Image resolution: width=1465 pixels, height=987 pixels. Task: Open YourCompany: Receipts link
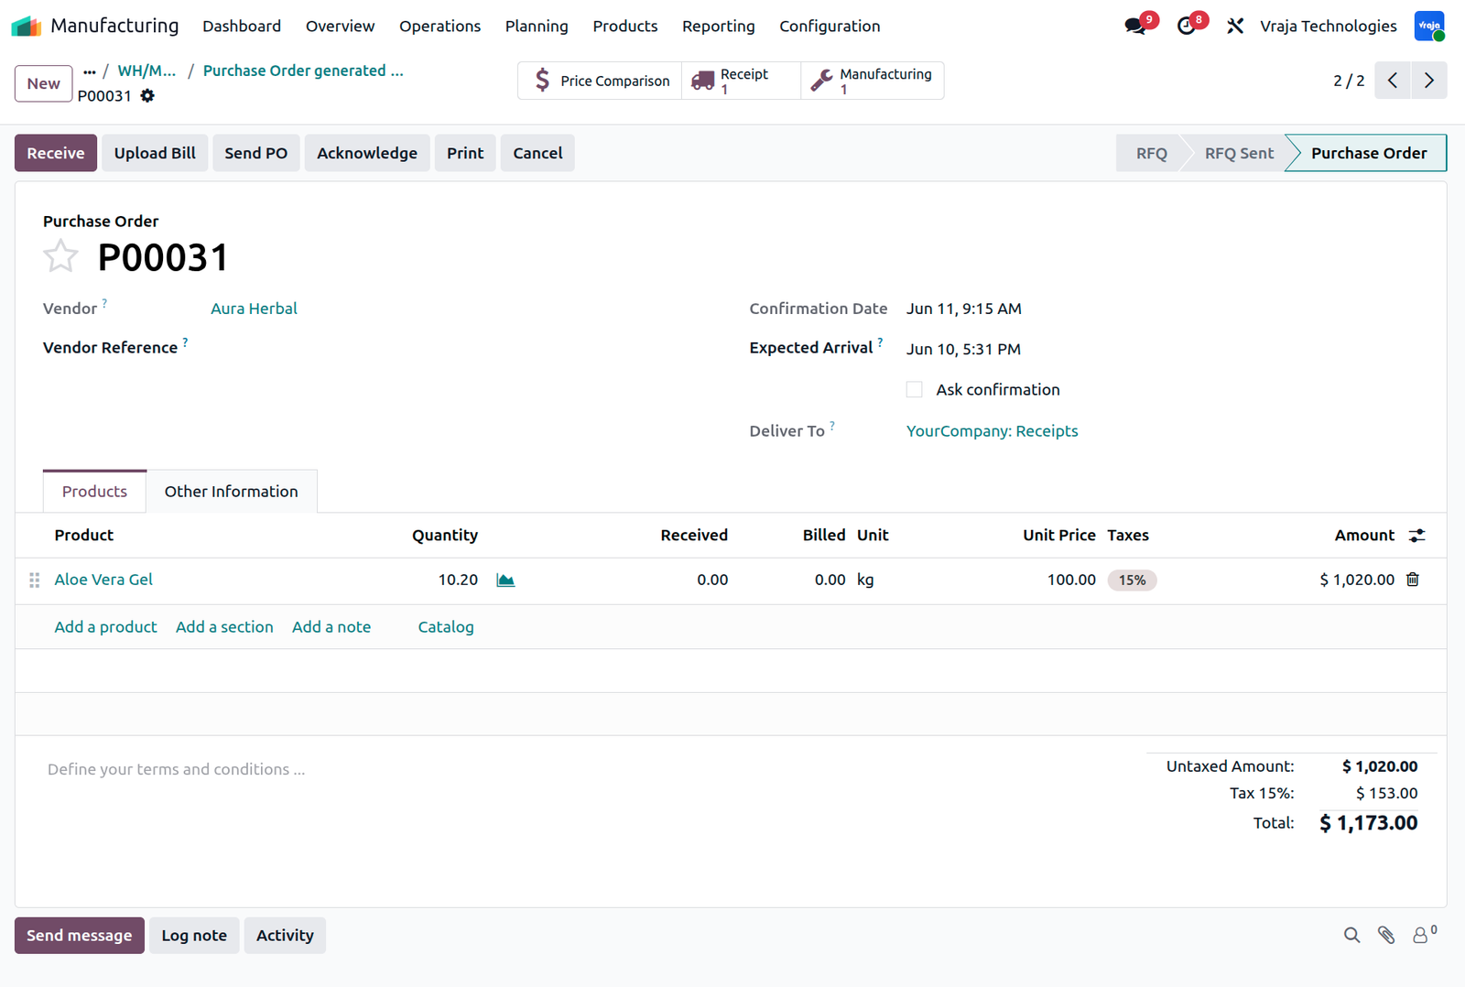(992, 431)
